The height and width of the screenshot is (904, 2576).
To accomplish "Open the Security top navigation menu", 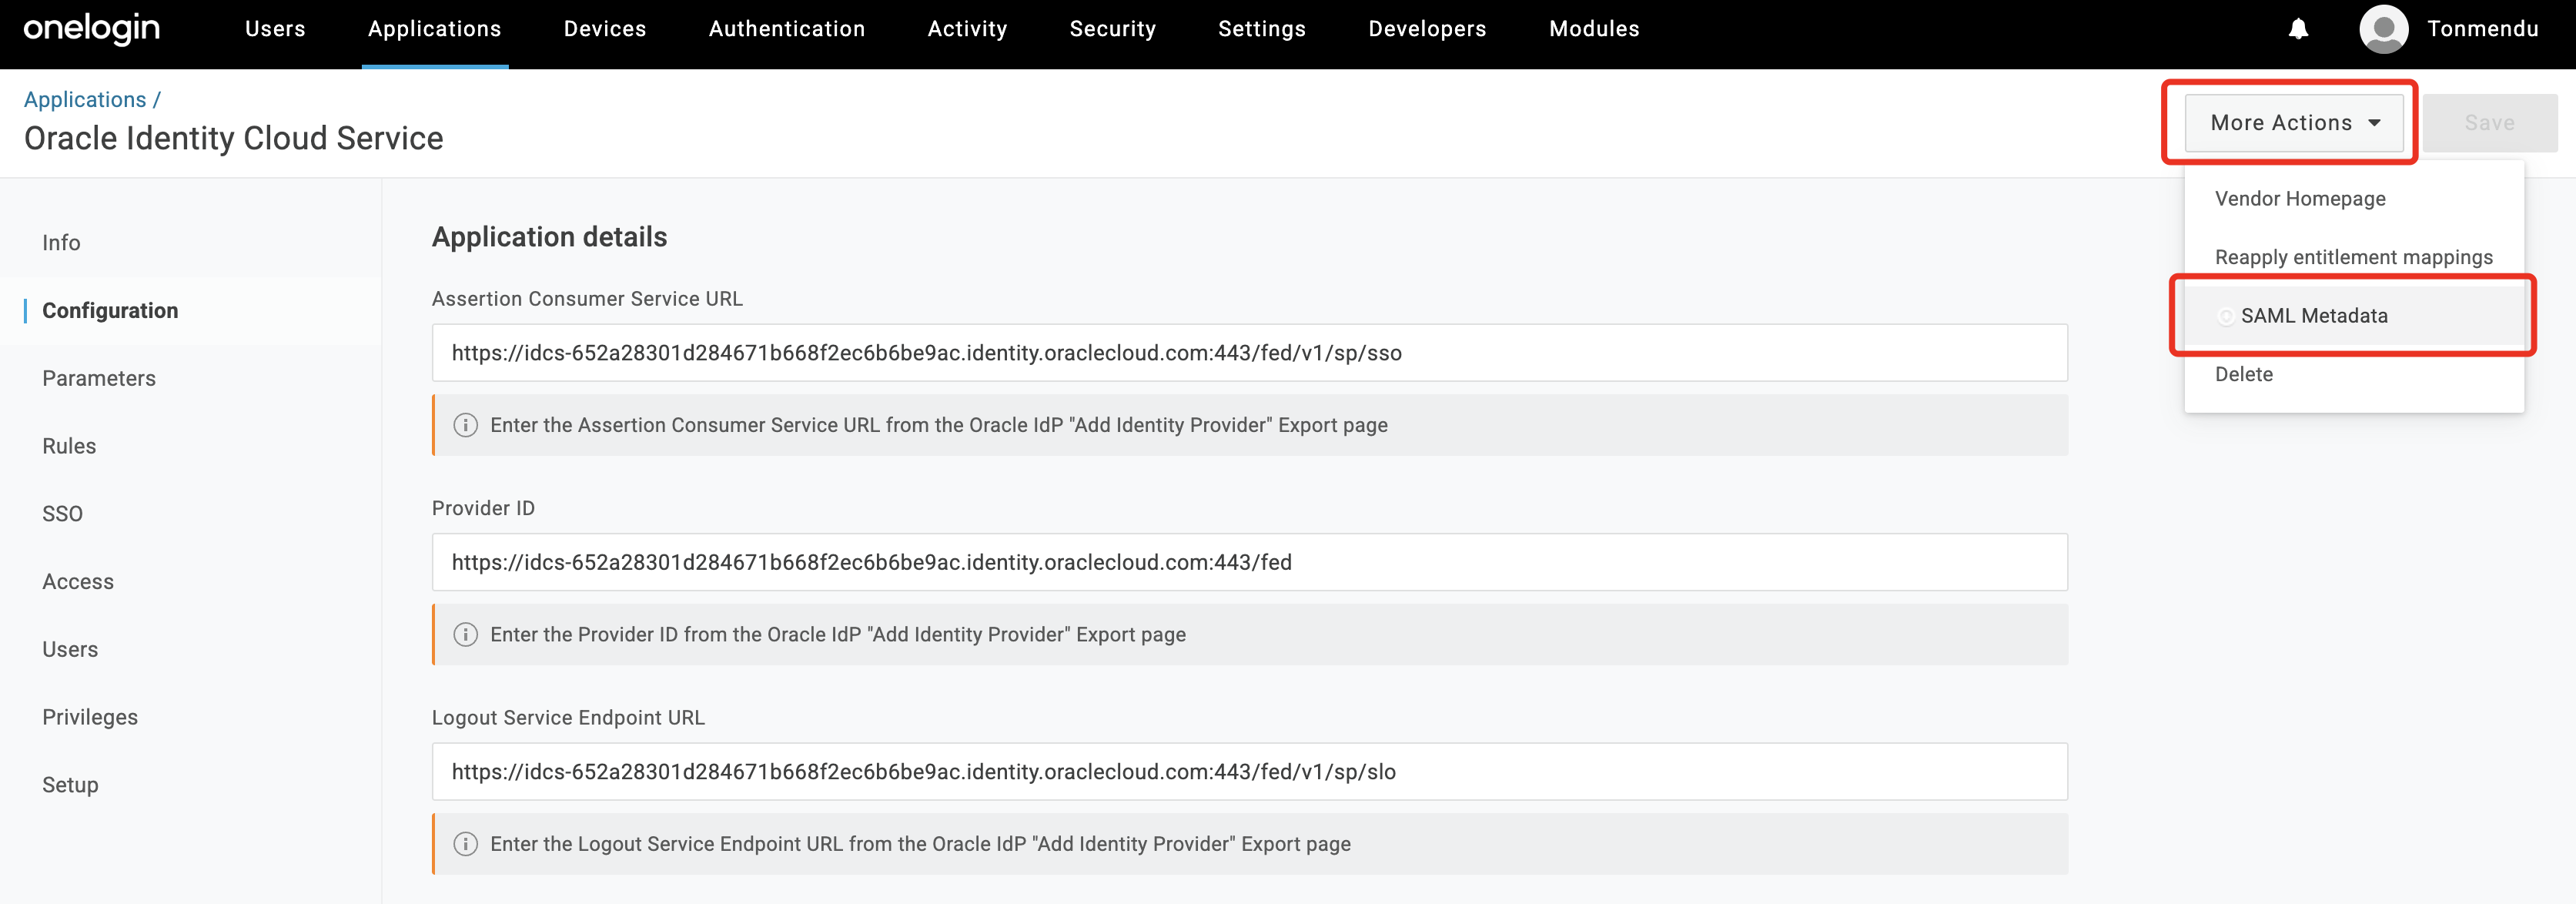I will point(1112,29).
